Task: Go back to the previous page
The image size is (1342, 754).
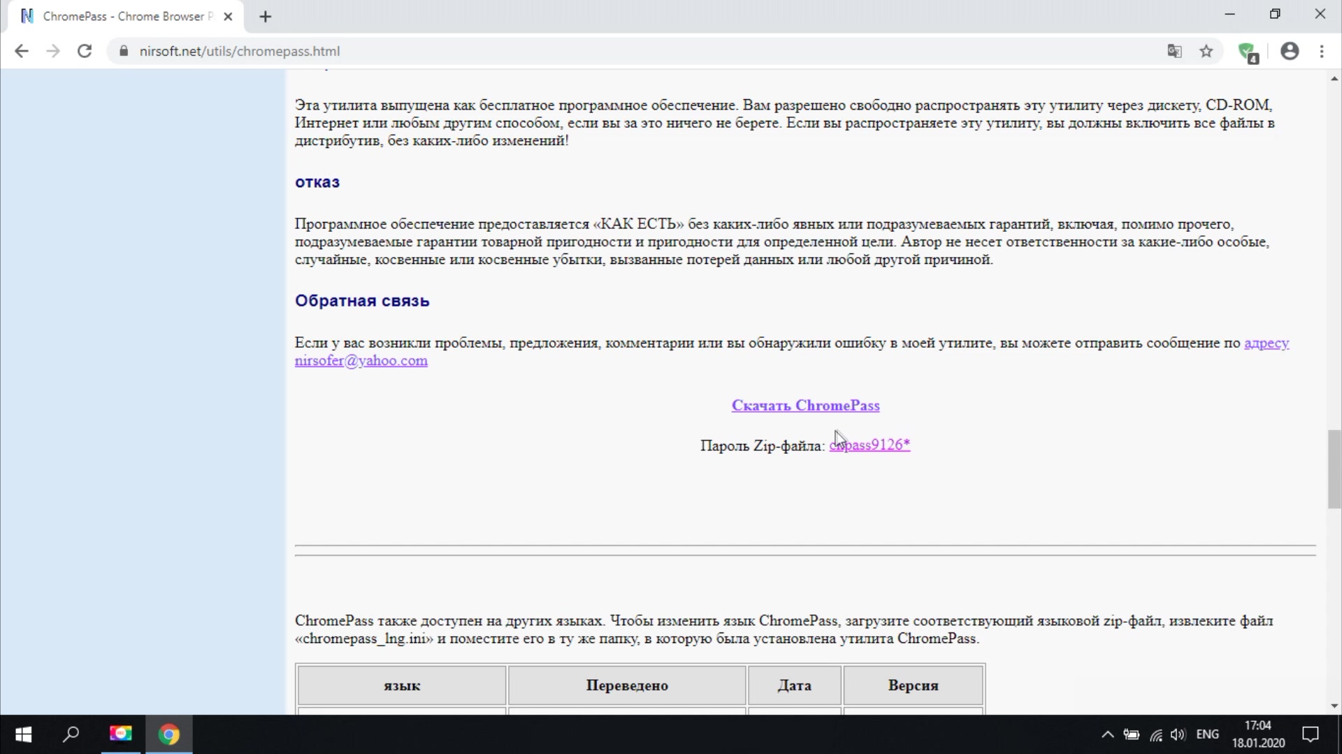Action: 22,51
